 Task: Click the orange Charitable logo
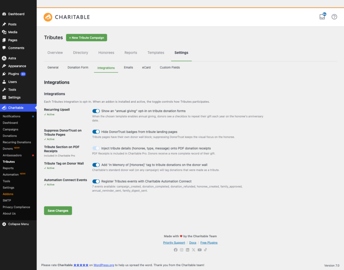click(48, 17)
